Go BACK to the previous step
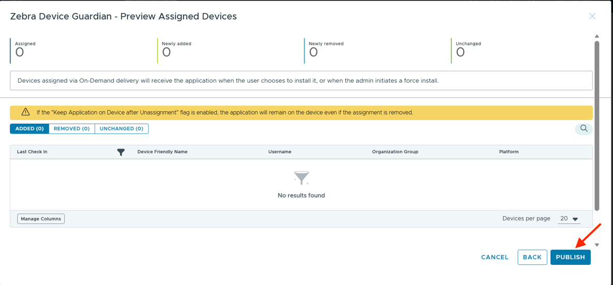The image size is (613, 285). click(532, 257)
